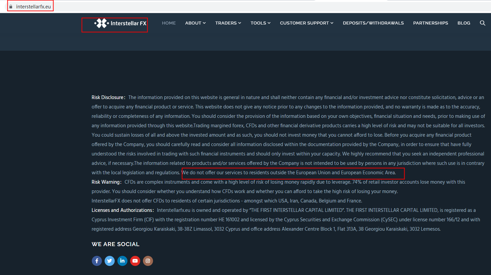491x275 pixels.
Task: Open the DEPOSITS/WITHDRAWALS page
Action: tap(373, 23)
